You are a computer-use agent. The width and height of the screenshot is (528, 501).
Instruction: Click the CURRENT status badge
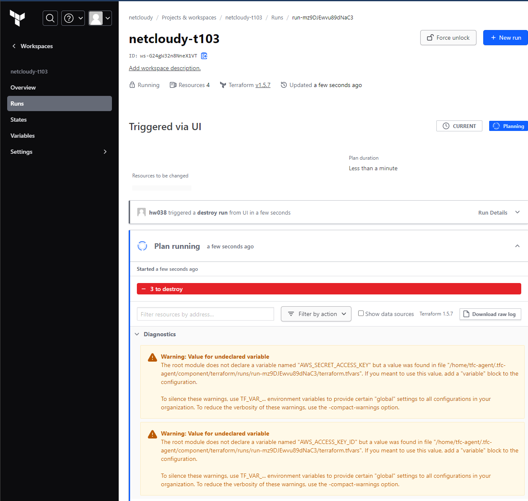459,126
